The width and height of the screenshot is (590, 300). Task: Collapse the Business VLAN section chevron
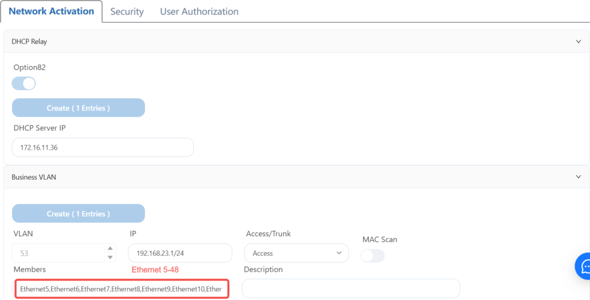[x=578, y=177]
